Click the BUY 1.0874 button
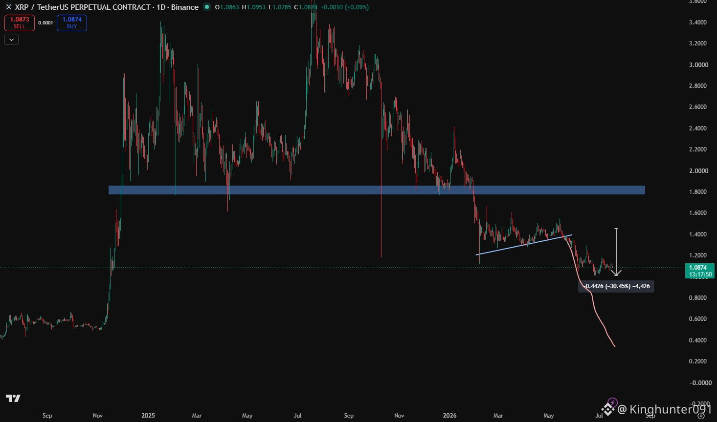The width and height of the screenshot is (717, 422). 72,22
